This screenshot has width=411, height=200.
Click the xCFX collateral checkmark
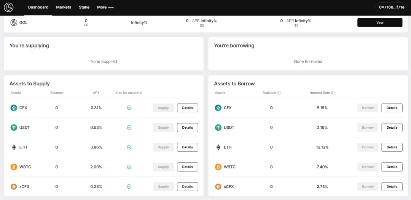tap(129, 187)
